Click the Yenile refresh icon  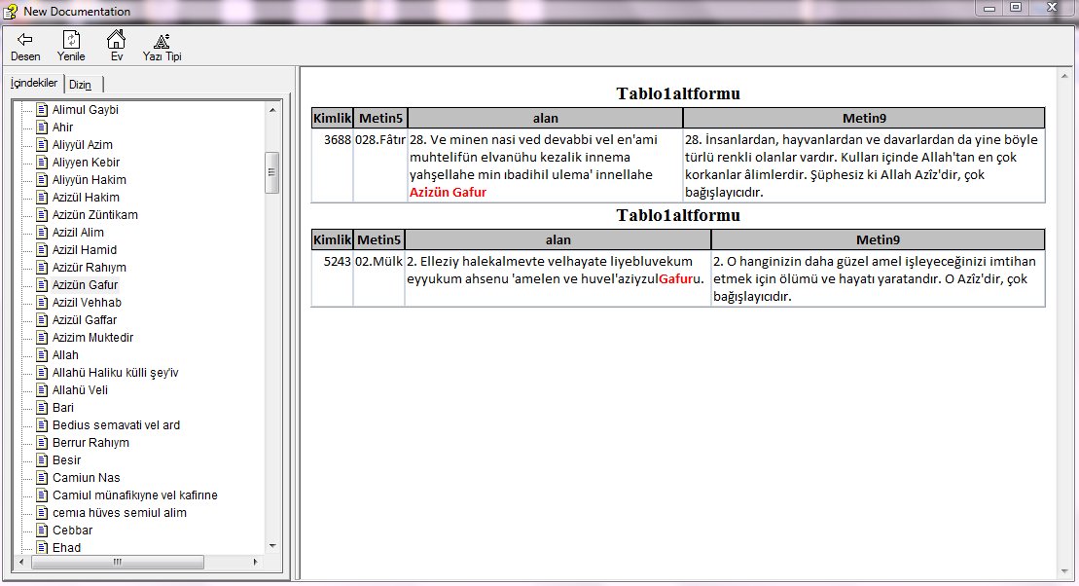71,40
